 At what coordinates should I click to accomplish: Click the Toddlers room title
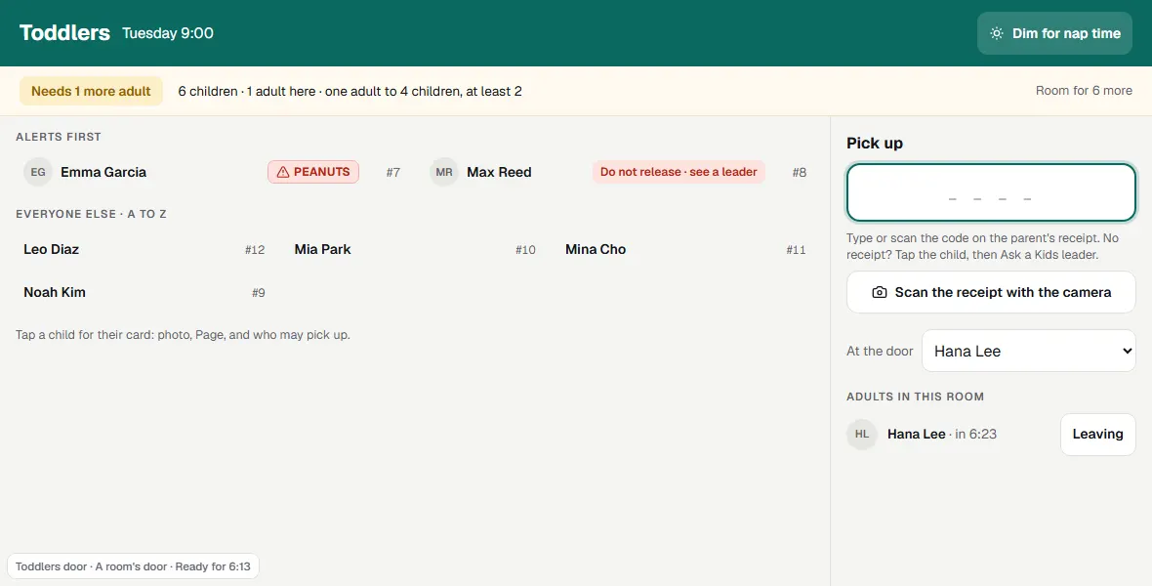(64, 33)
